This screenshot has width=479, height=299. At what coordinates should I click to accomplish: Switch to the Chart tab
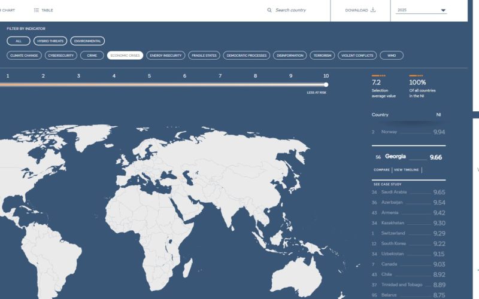pyautogui.click(x=7, y=10)
